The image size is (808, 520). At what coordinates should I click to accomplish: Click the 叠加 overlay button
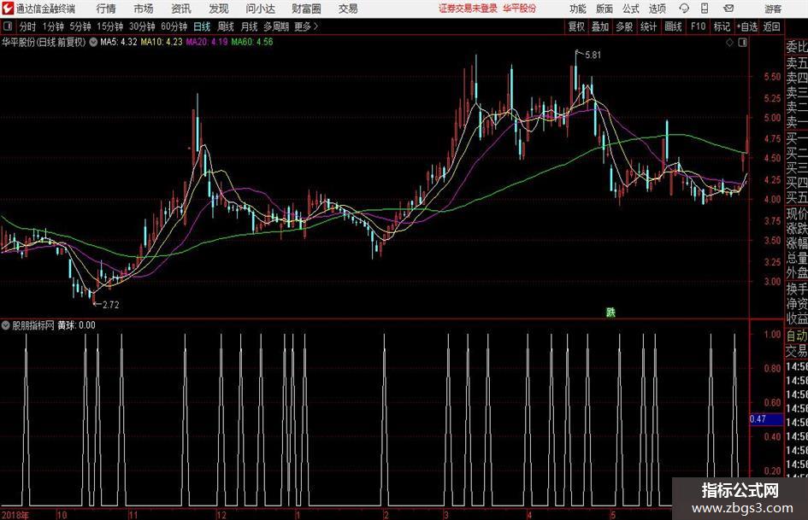[x=600, y=26]
